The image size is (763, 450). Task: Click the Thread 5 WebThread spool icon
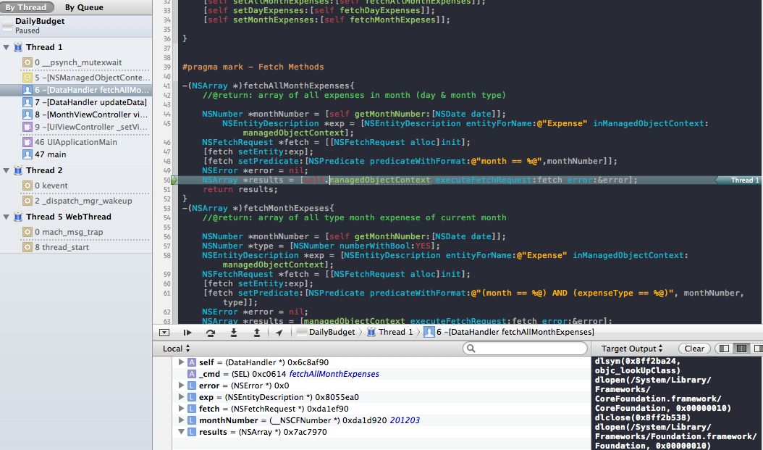coord(18,217)
